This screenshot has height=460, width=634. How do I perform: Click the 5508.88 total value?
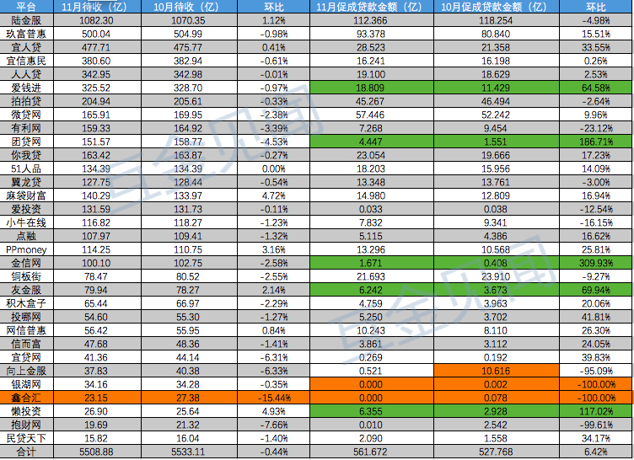tap(97, 452)
